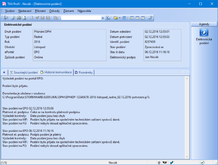This screenshot has height=165, width=218.
Task: Click the greyed copy documents icon
Action: point(55,18)
